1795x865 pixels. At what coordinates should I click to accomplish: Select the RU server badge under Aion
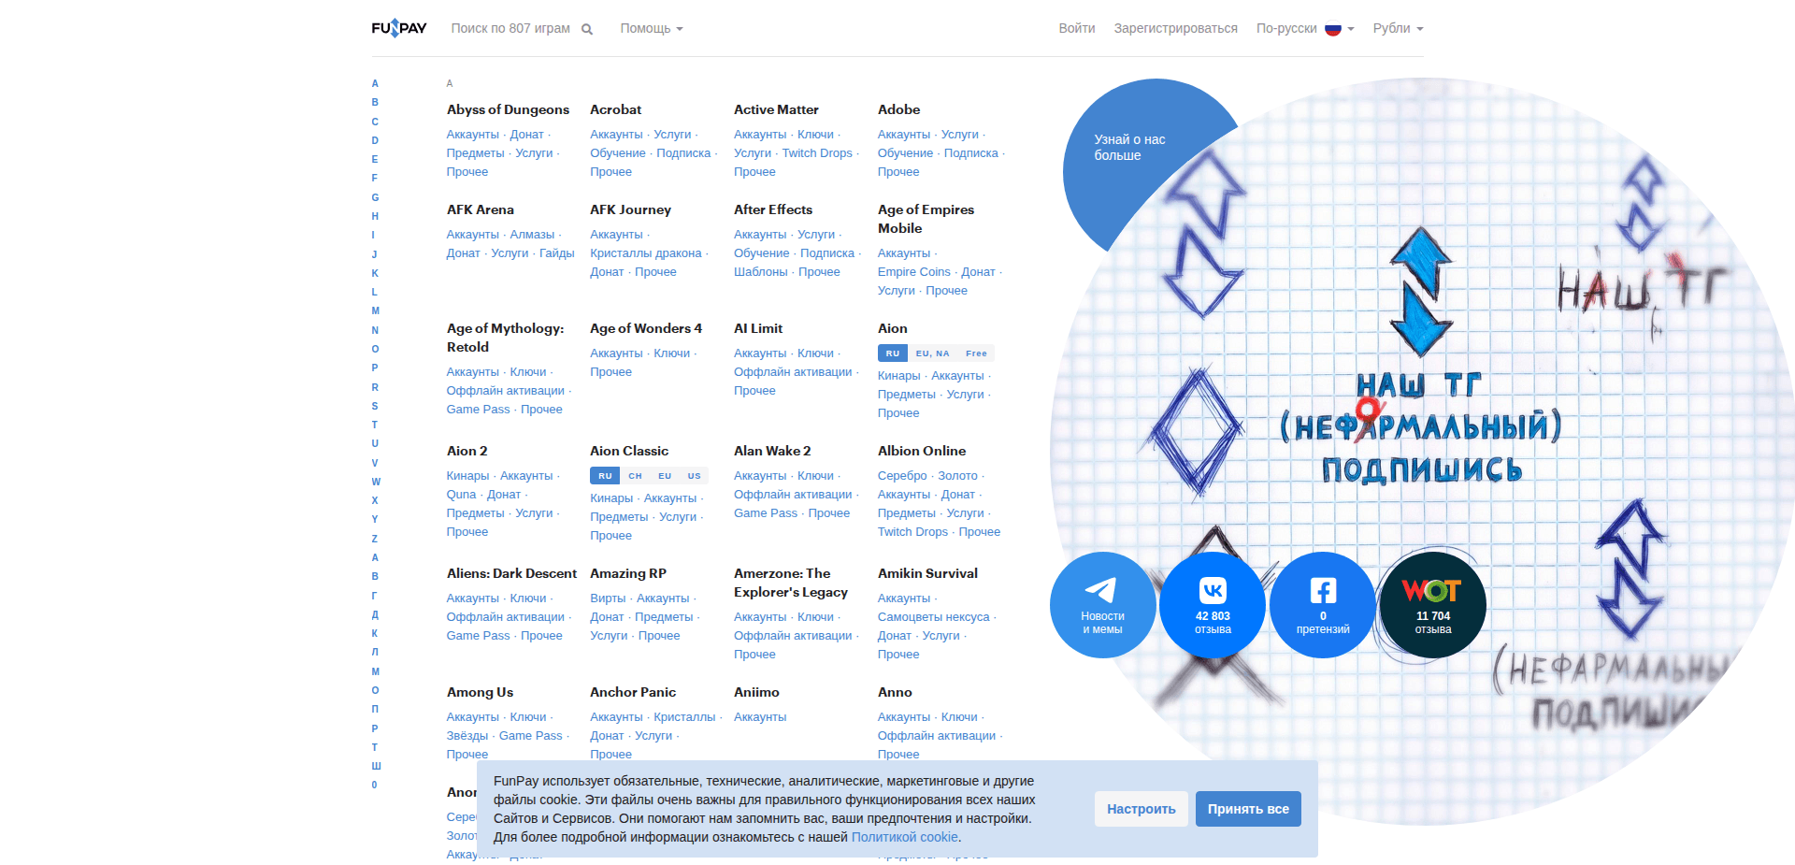[x=892, y=353]
